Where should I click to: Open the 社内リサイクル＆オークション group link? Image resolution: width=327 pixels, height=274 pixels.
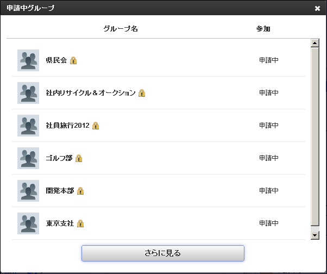(x=91, y=92)
